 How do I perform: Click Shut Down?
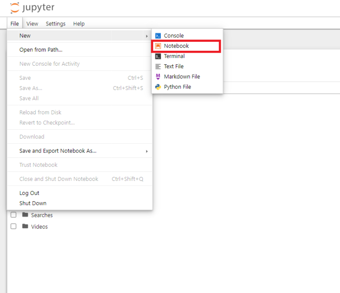80,203
